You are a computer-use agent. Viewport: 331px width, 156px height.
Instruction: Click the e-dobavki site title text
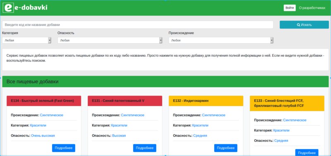pos(31,7)
